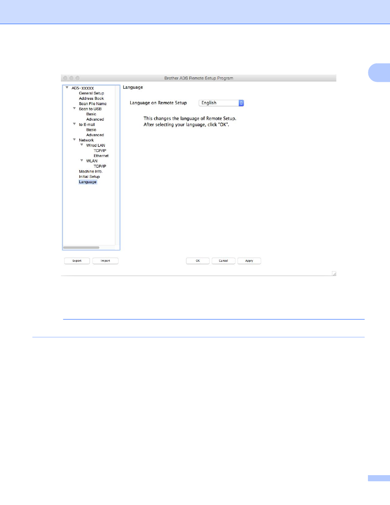
Task: Click the window zoom button
Action: (77, 78)
